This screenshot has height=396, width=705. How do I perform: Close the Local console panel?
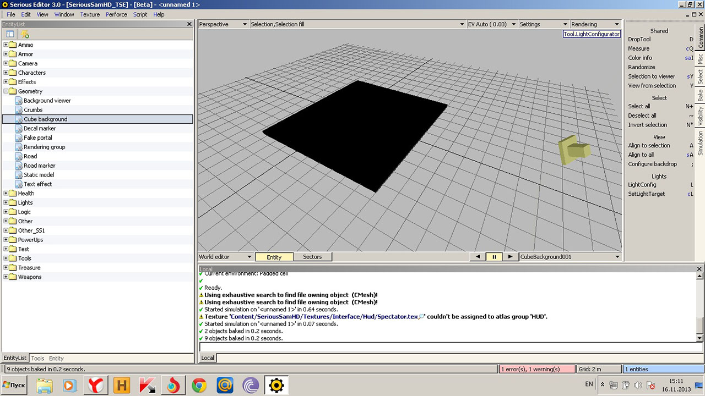click(x=699, y=269)
